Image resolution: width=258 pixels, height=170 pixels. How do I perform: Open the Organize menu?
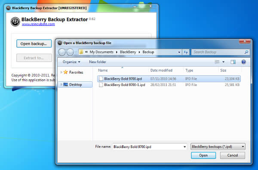71,62
